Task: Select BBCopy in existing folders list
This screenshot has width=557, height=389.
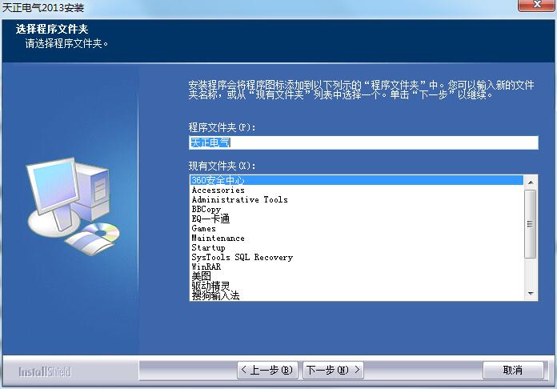Action: (x=206, y=210)
